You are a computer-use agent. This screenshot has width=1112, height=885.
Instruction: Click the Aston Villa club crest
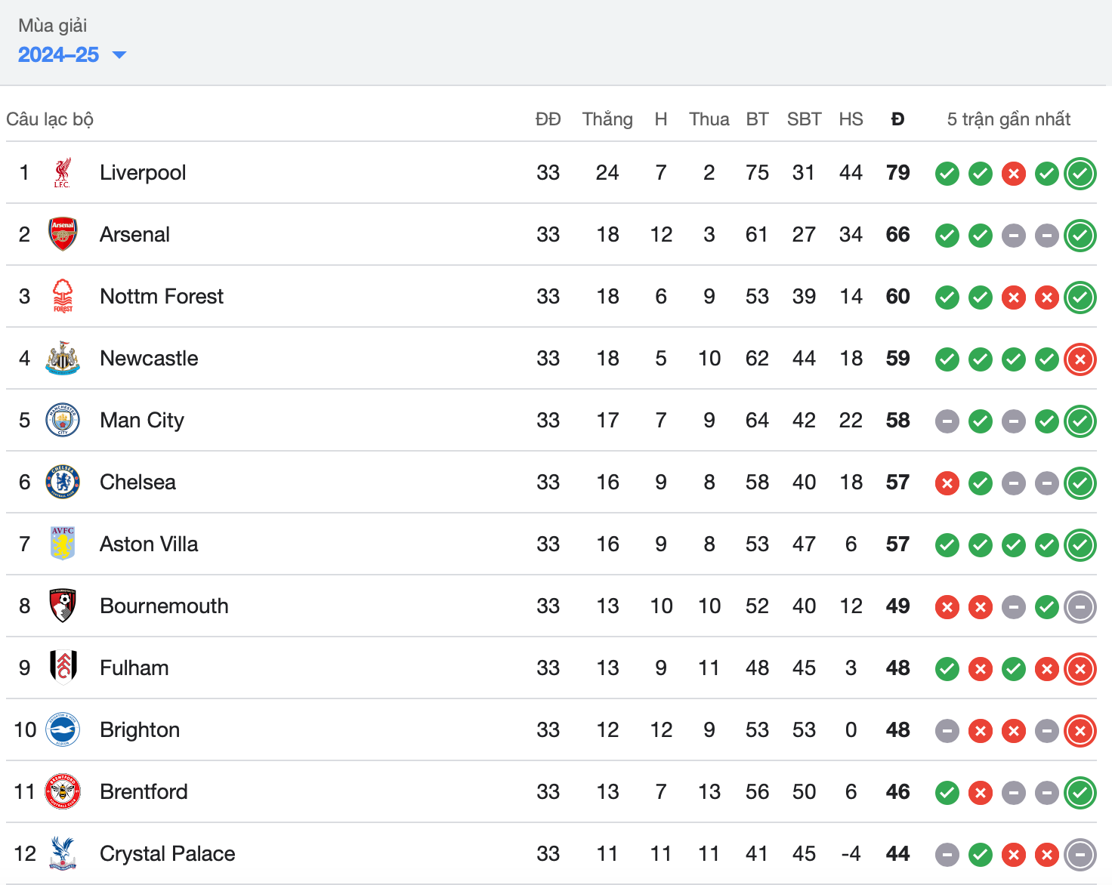63,544
